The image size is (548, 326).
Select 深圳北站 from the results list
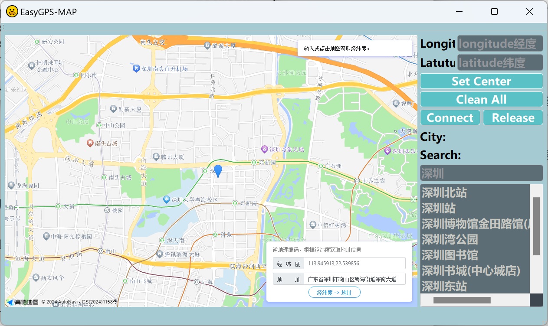(476, 192)
